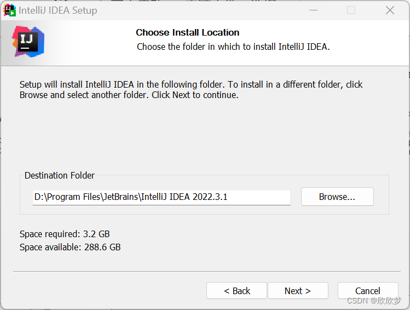Screen dimensions: 410x310
Task: Select the 'Space available: 288.6 GB' text
Action: [x=70, y=247]
